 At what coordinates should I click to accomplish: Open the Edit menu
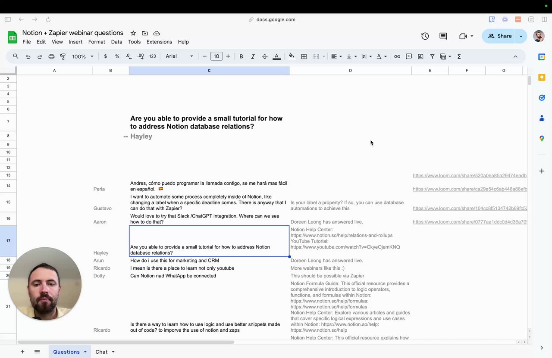(x=41, y=42)
